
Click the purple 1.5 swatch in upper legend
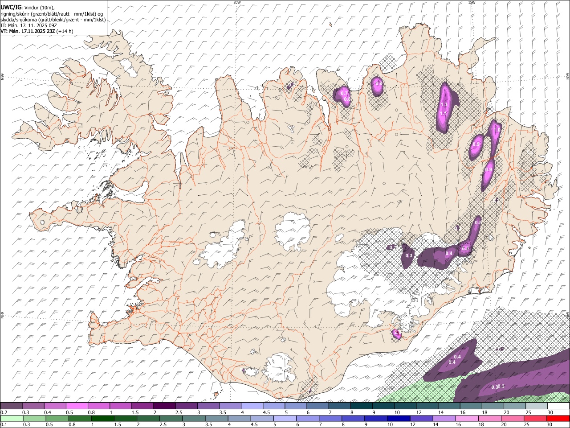click(142, 406)
